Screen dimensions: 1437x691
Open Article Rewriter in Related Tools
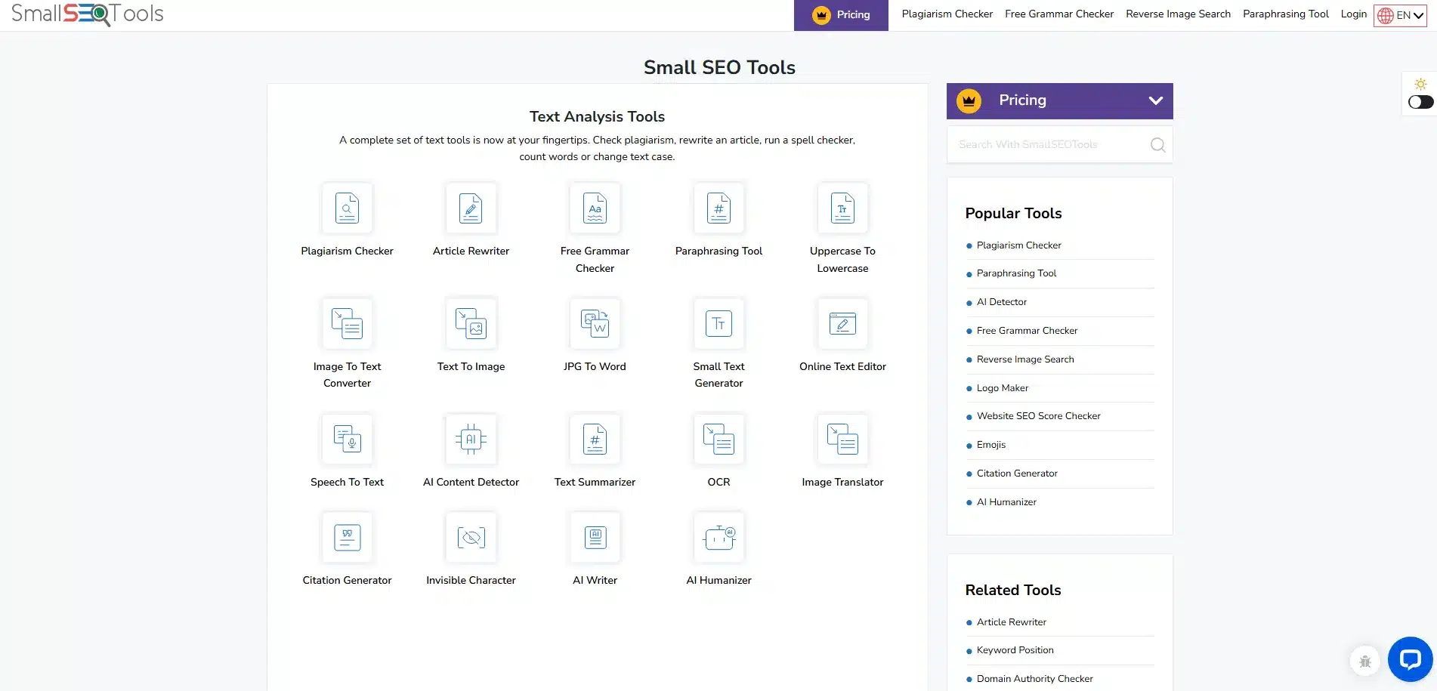click(x=1011, y=622)
